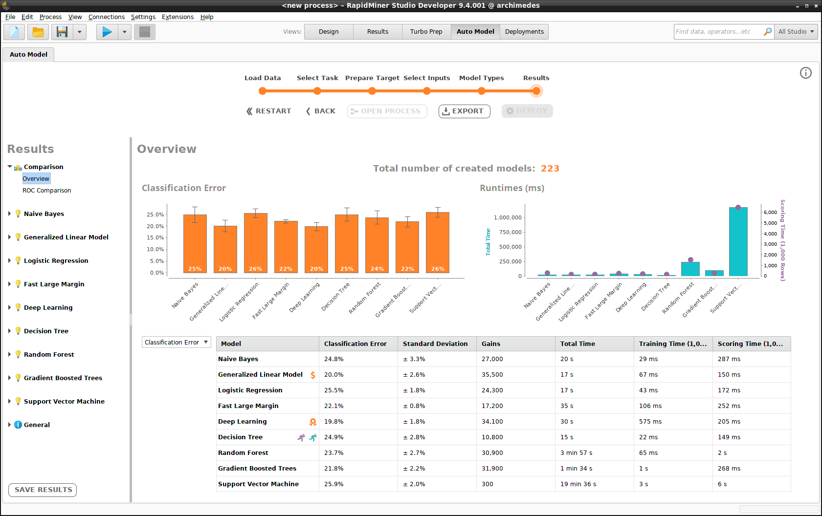Open the Classification Error criterion dropdown
The width and height of the screenshot is (822, 516).
coord(176,343)
